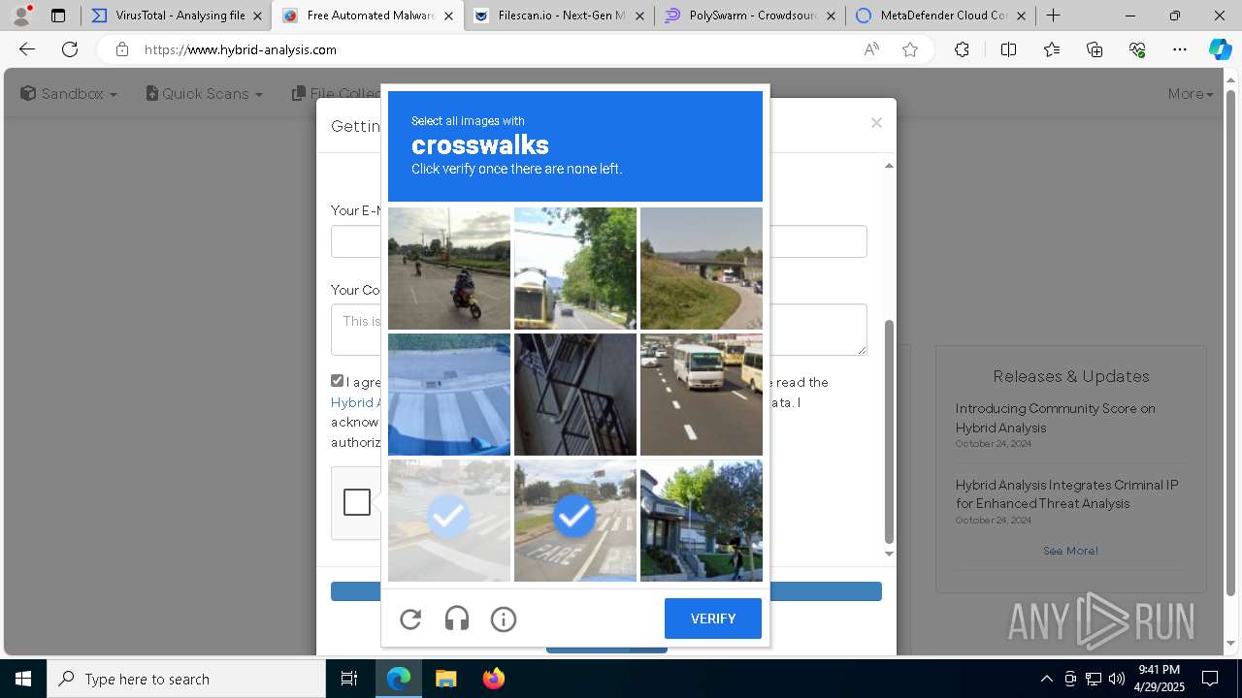The height and width of the screenshot is (698, 1242).
Task: Refresh the current page
Action: [70, 49]
